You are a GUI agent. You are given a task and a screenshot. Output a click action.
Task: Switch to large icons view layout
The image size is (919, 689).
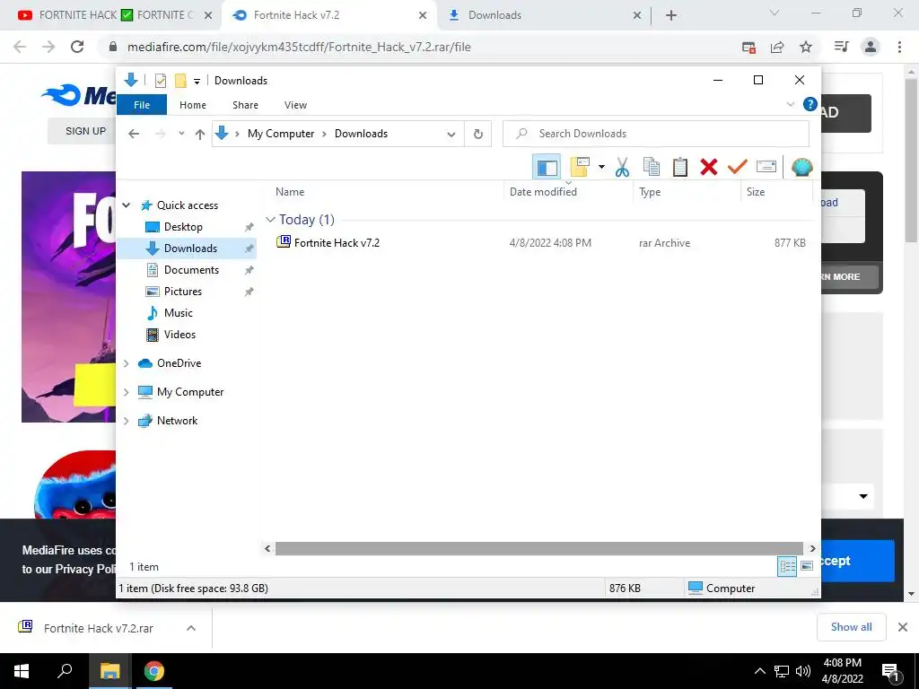click(807, 567)
